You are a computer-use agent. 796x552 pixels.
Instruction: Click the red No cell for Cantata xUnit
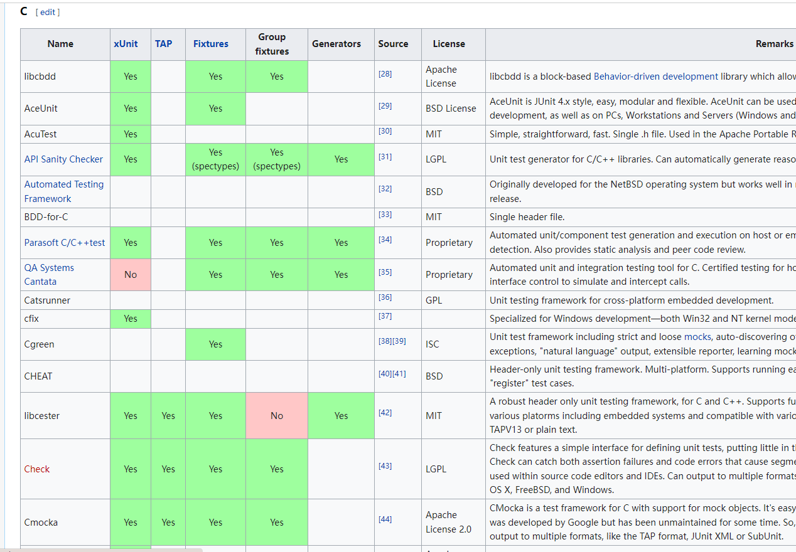coord(131,275)
